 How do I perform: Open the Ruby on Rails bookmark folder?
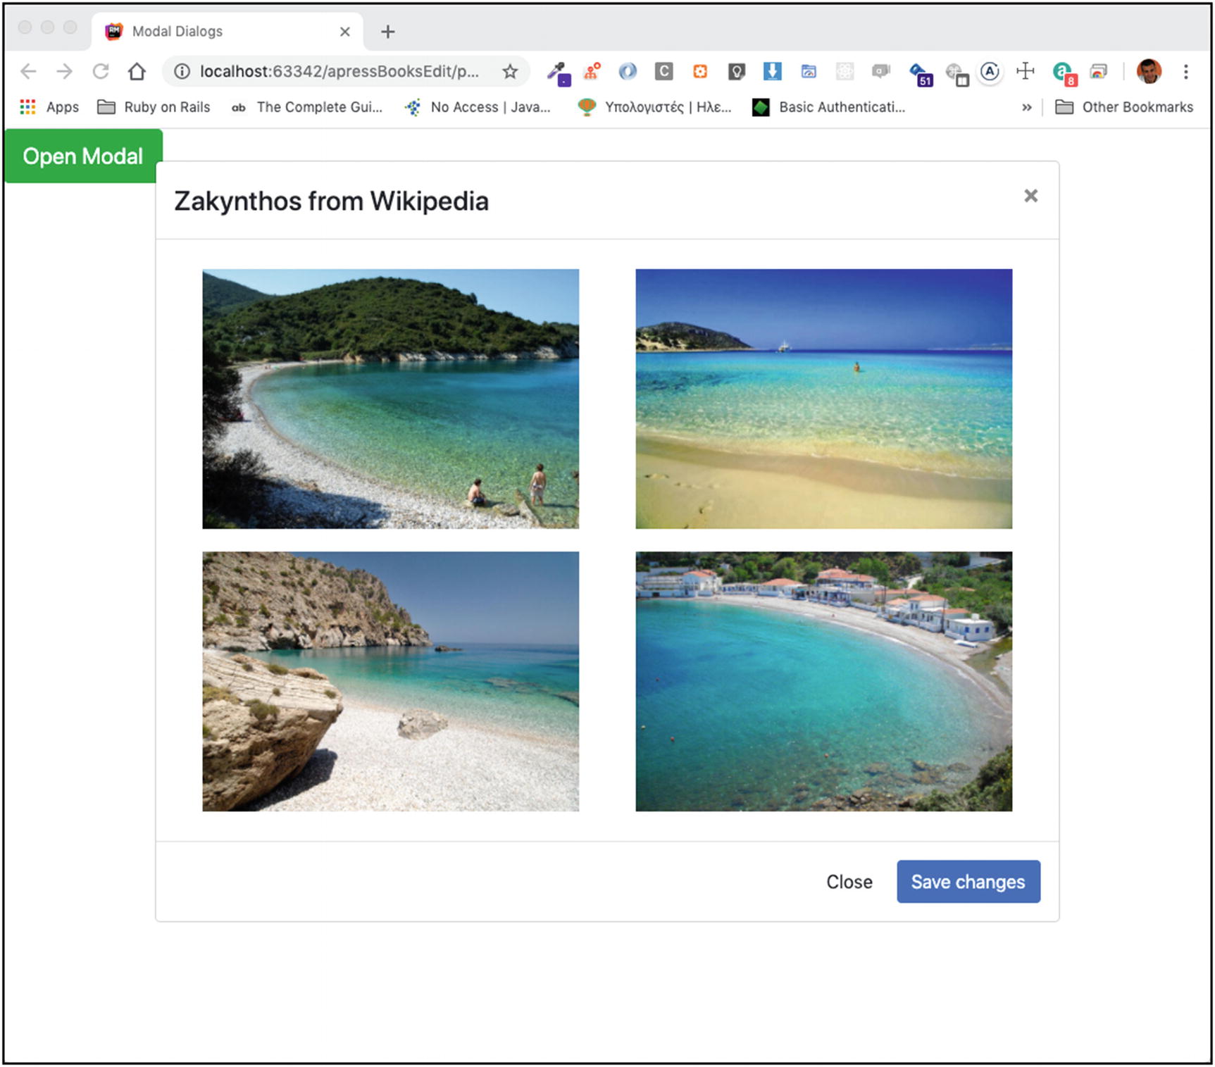pyautogui.click(x=154, y=107)
